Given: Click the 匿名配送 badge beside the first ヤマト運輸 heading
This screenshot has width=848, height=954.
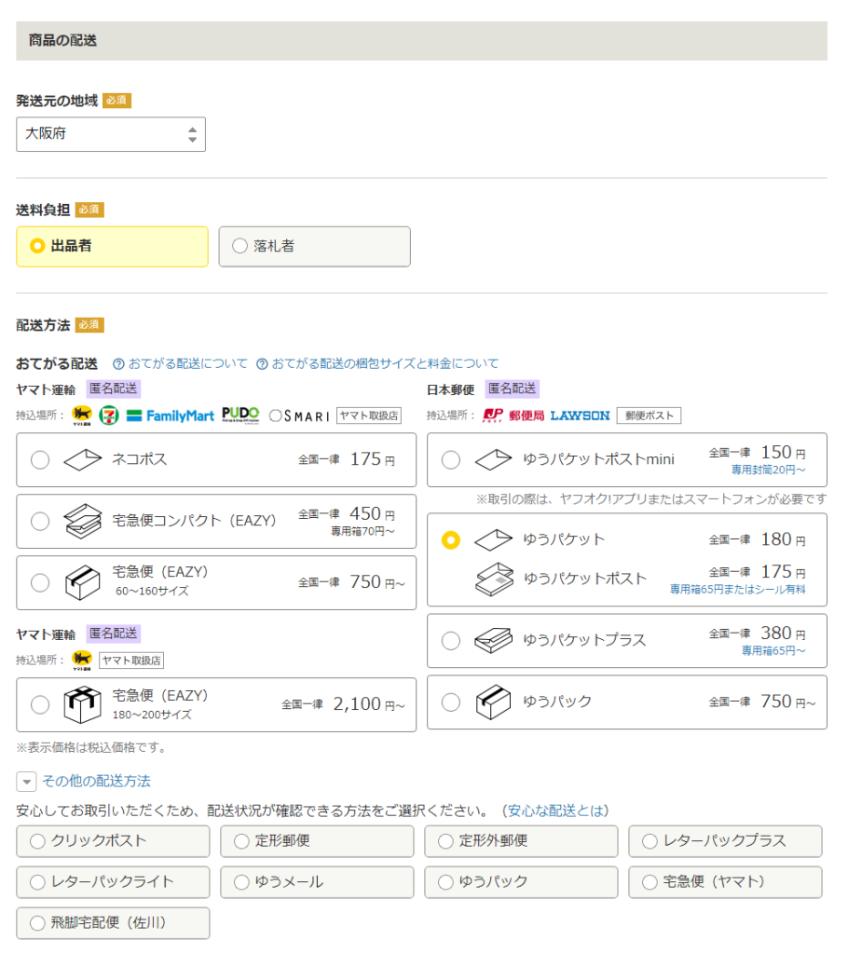Looking at the screenshot, I should click(114, 388).
